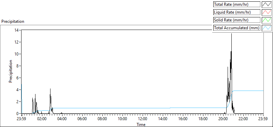Open the Total Accumulated blue plot icon
Screen dimensions: 273x127
[267, 28]
